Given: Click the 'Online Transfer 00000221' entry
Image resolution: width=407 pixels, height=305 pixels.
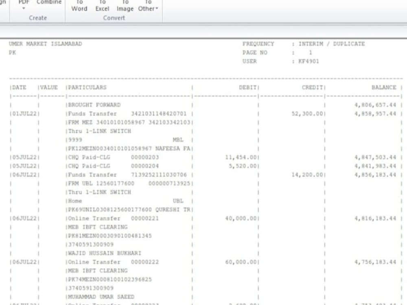Looking at the screenshot, I should [x=114, y=218].
